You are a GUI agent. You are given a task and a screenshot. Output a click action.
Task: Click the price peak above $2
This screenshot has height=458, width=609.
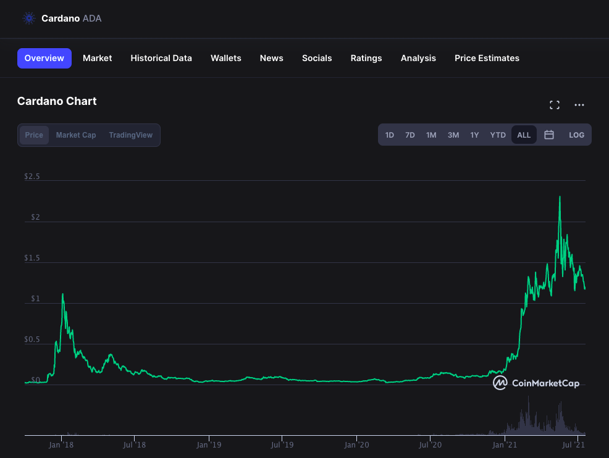tap(560, 197)
